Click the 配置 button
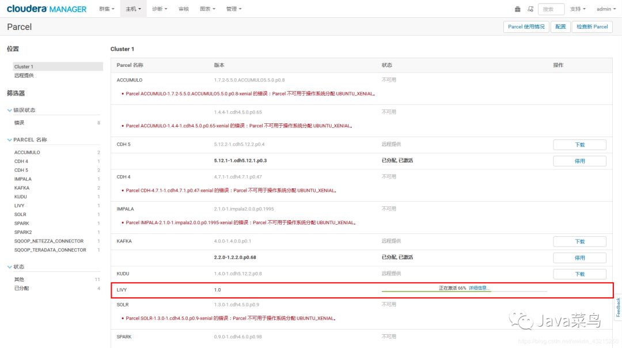 [x=560, y=27]
